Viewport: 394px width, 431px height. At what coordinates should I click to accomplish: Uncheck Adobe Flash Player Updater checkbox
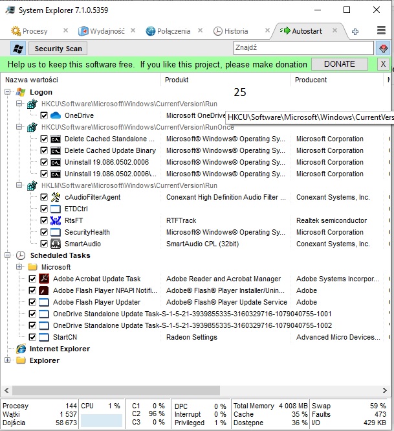point(32,302)
